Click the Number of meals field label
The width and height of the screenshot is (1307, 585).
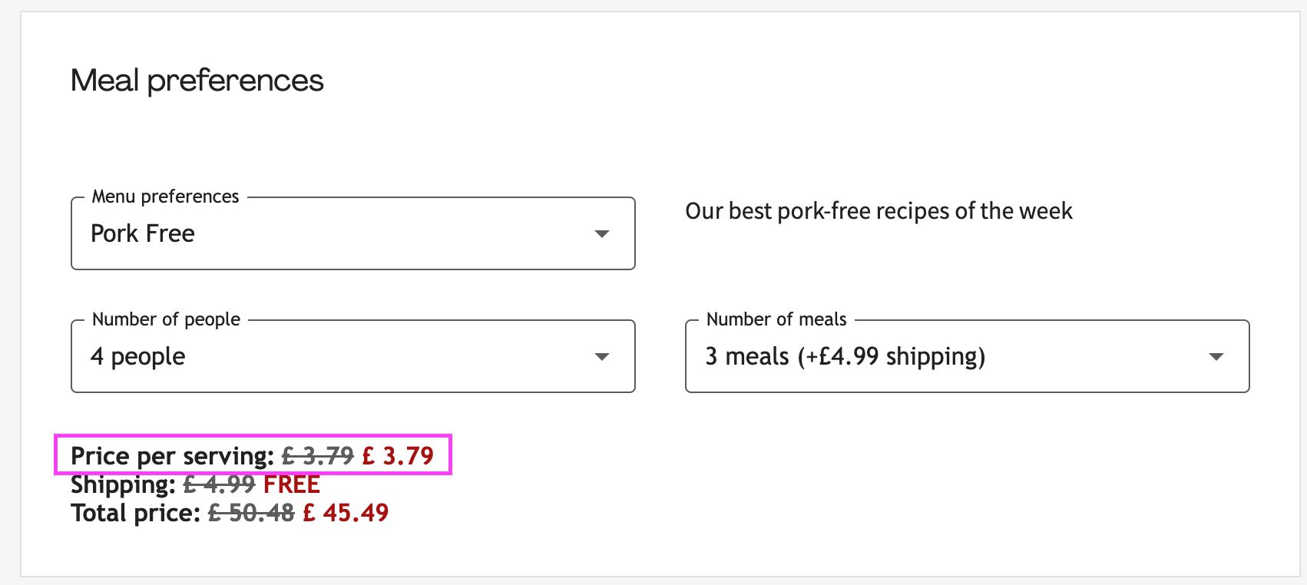776,319
